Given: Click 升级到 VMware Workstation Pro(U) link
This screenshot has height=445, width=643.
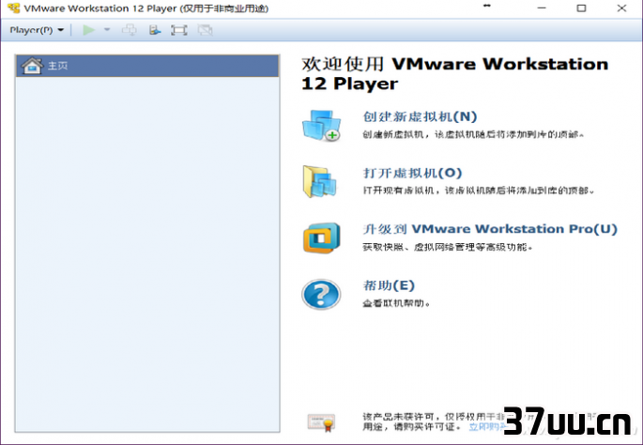Looking at the screenshot, I should (490, 229).
